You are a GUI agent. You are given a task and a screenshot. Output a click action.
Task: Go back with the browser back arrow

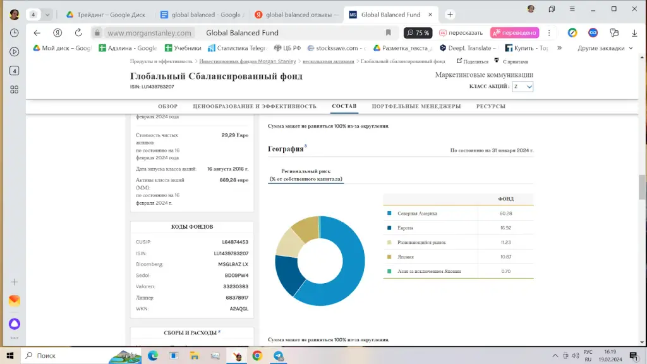point(37,33)
